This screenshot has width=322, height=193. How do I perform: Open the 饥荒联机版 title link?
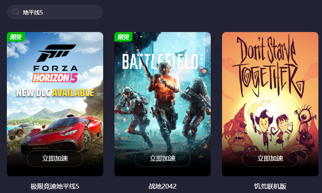270,186
